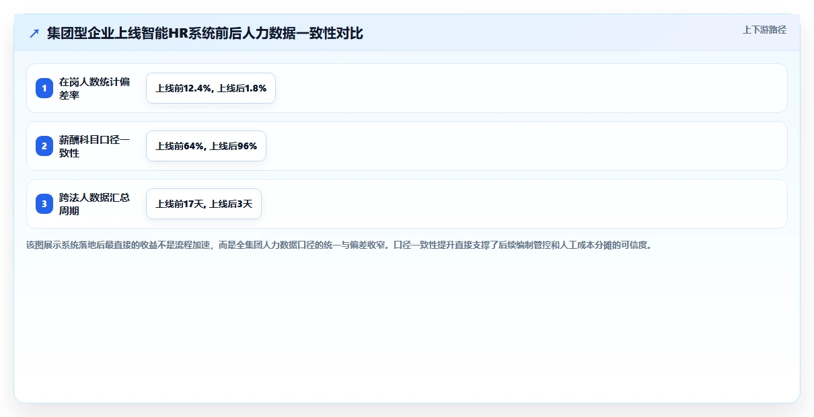Click the 上下游路径 label in header

[x=764, y=30]
